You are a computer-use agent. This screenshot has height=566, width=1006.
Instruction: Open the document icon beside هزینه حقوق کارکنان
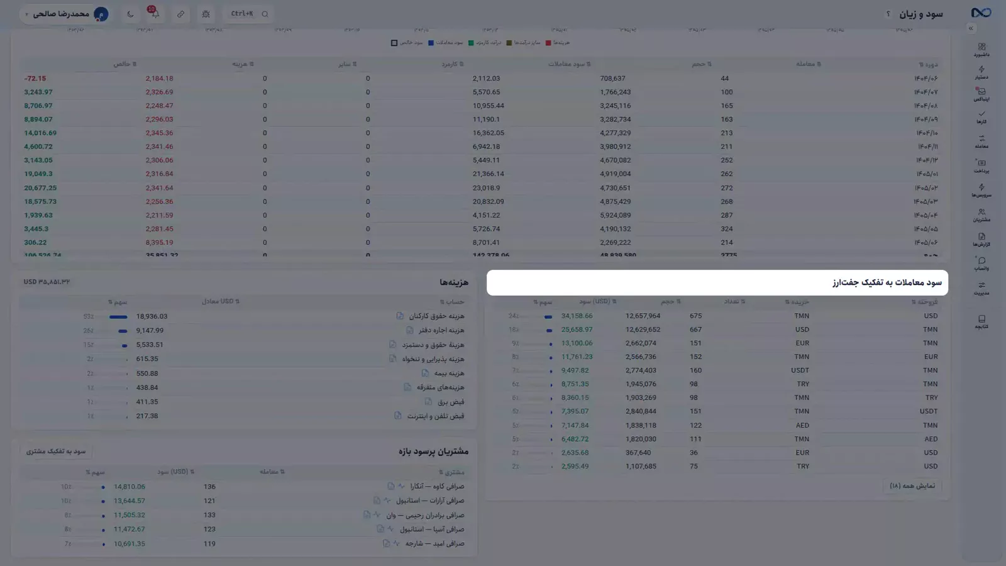coord(400,316)
